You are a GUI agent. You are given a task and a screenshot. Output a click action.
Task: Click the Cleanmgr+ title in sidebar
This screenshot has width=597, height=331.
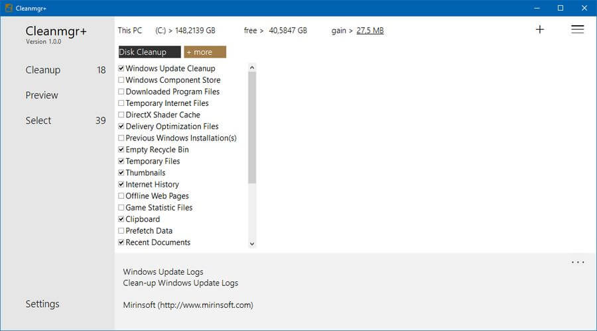tap(56, 30)
